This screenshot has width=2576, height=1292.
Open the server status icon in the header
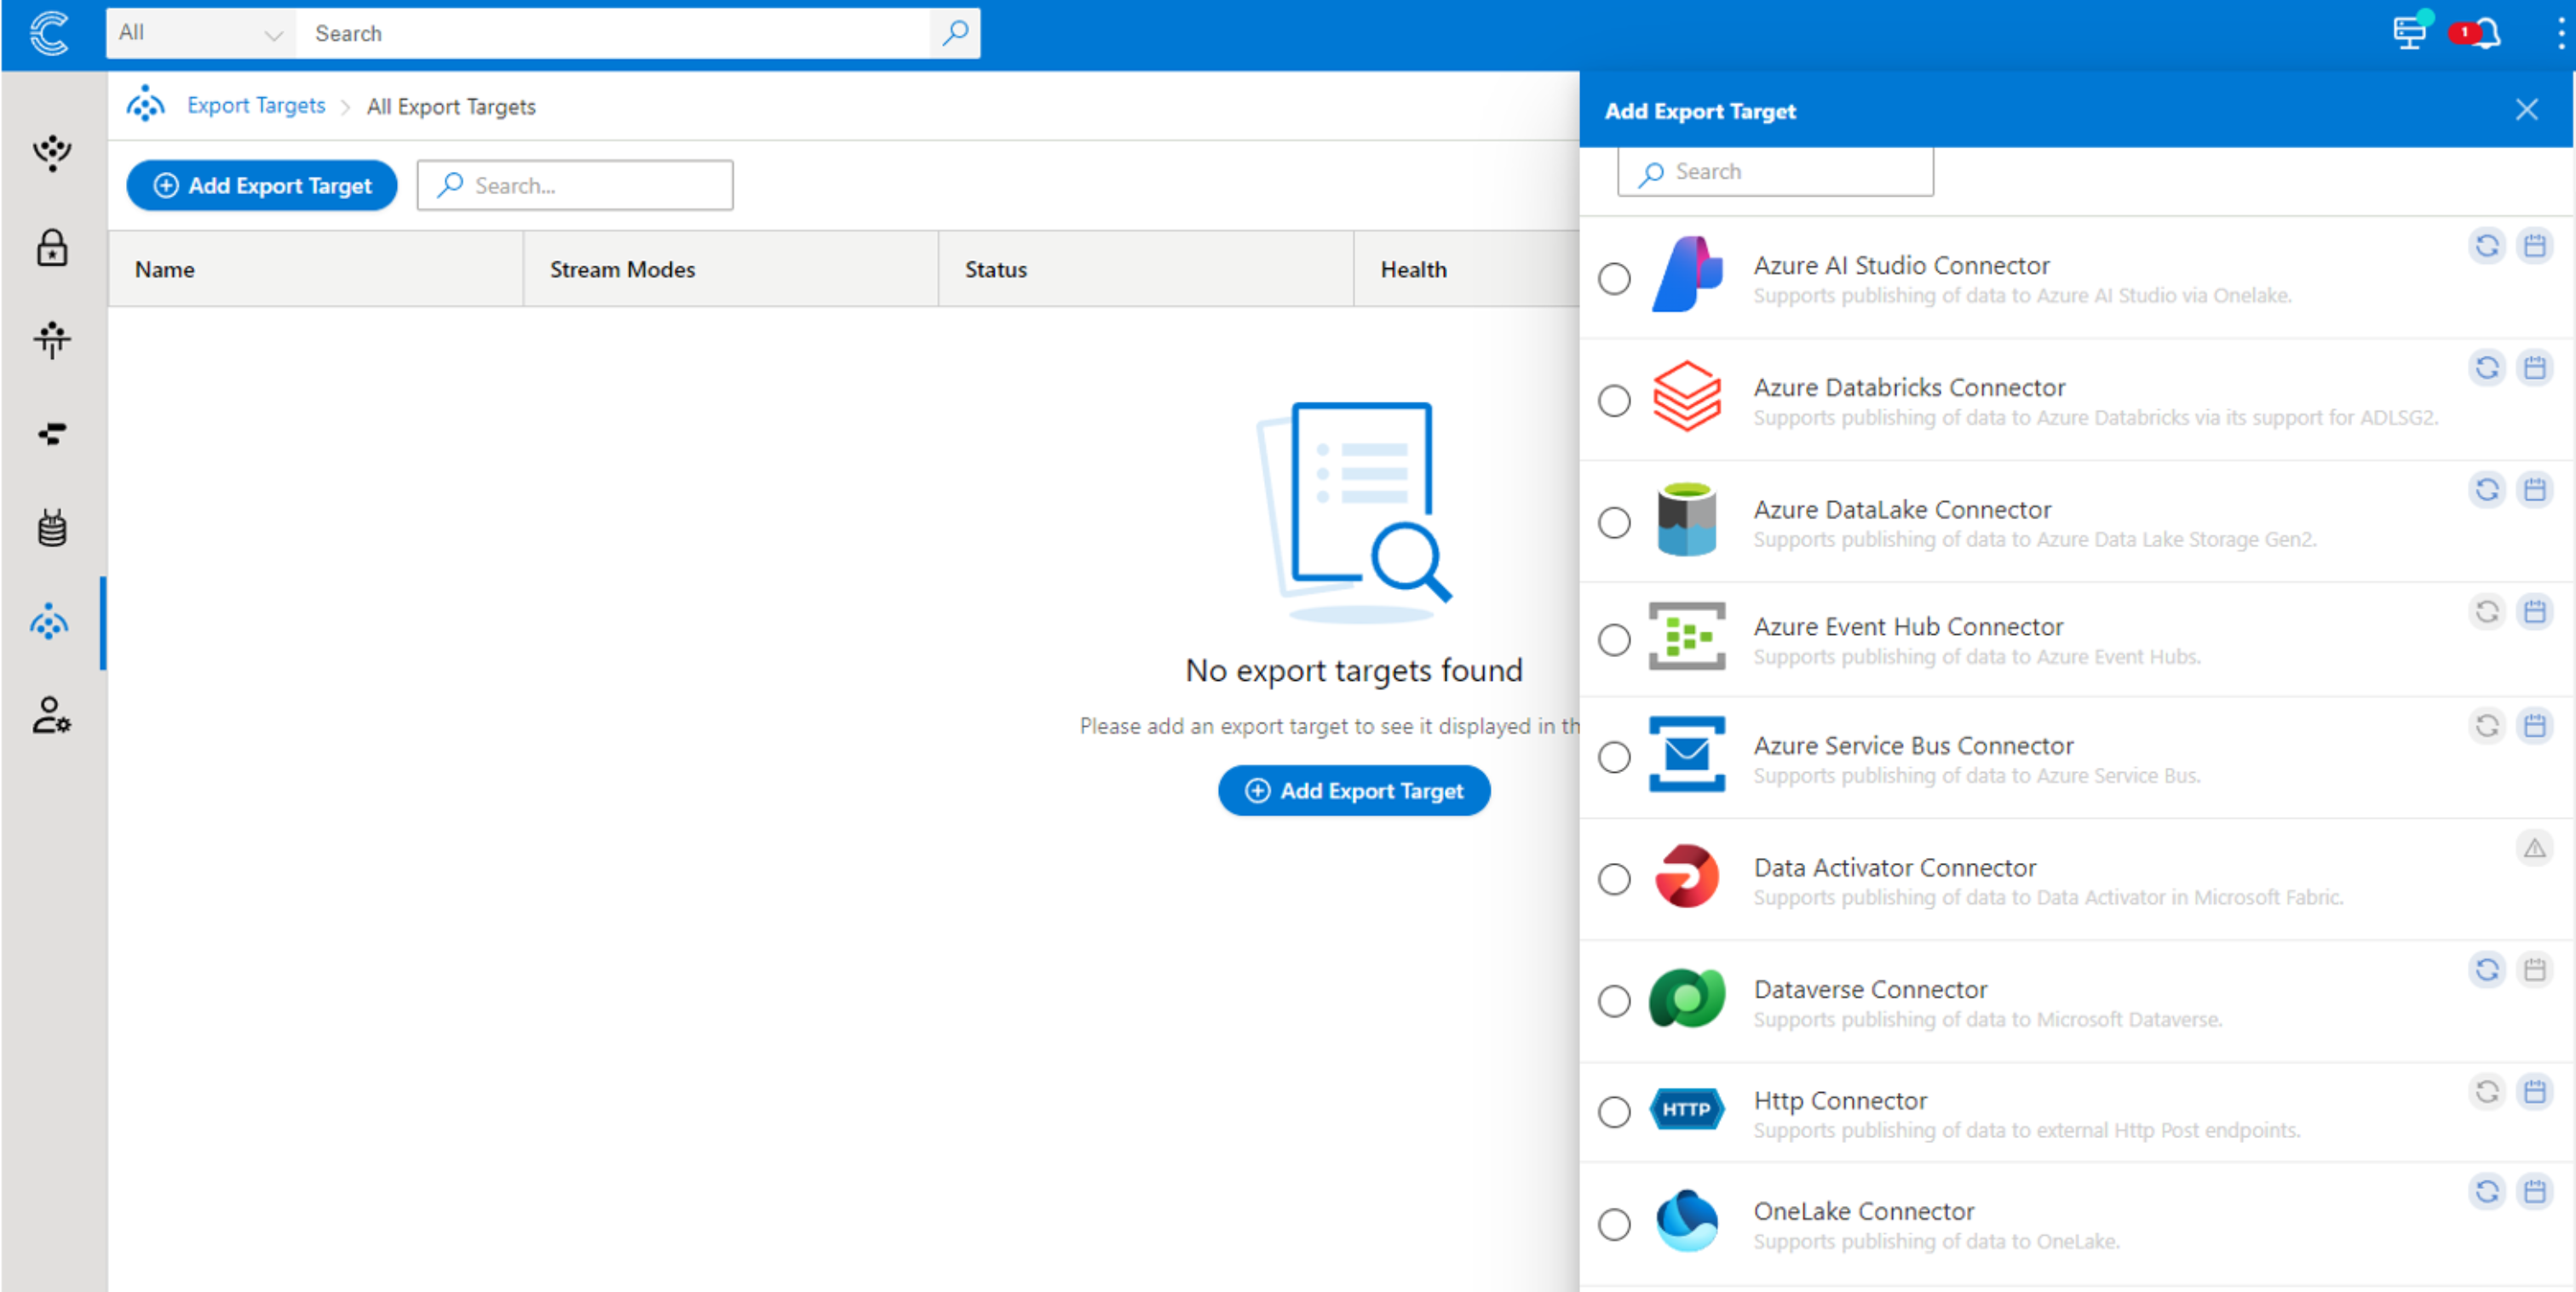point(2410,33)
